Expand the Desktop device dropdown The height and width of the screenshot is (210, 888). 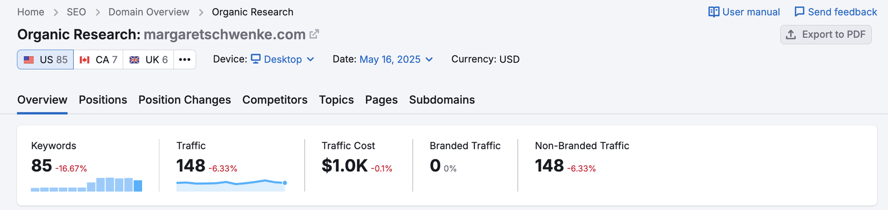[282, 59]
